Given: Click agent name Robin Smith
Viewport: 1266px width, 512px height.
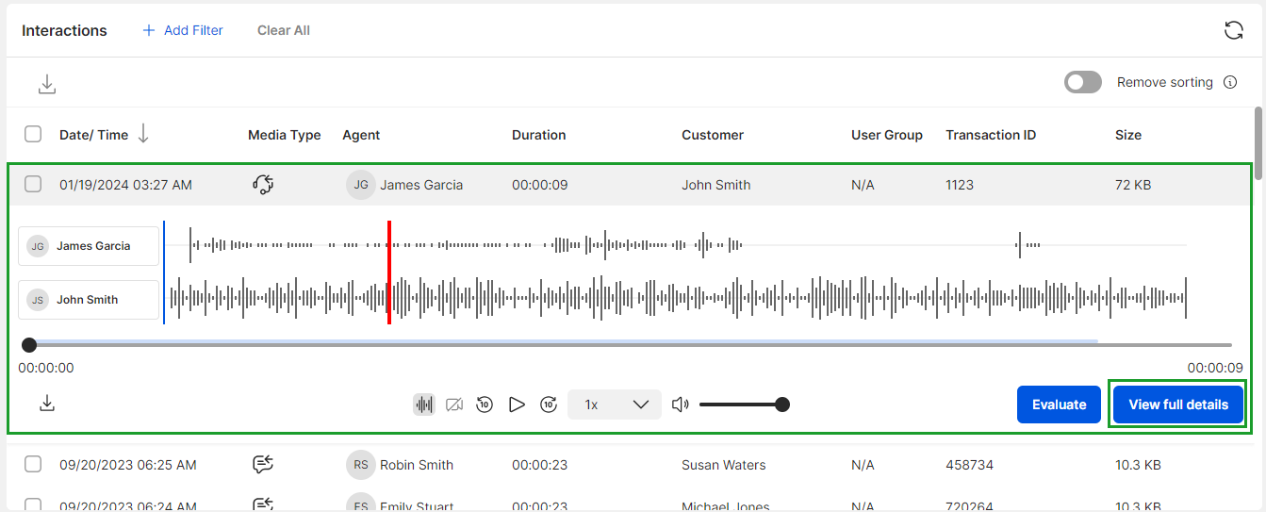Looking at the screenshot, I should point(417,465).
